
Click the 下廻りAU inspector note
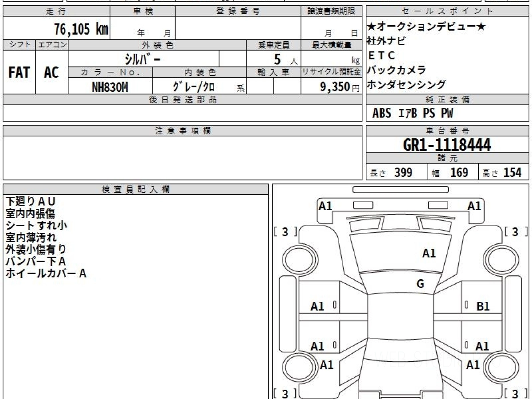(x=31, y=202)
